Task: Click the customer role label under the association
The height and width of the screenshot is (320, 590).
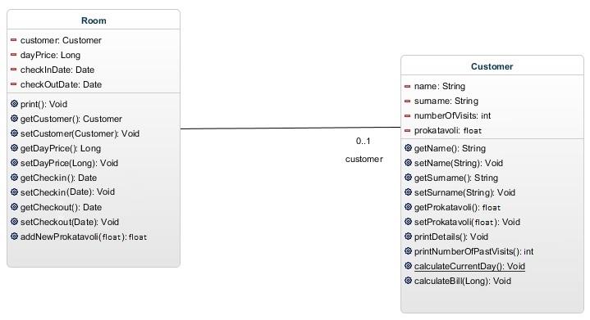Action: pyautogui.click(x=364, y=159)
